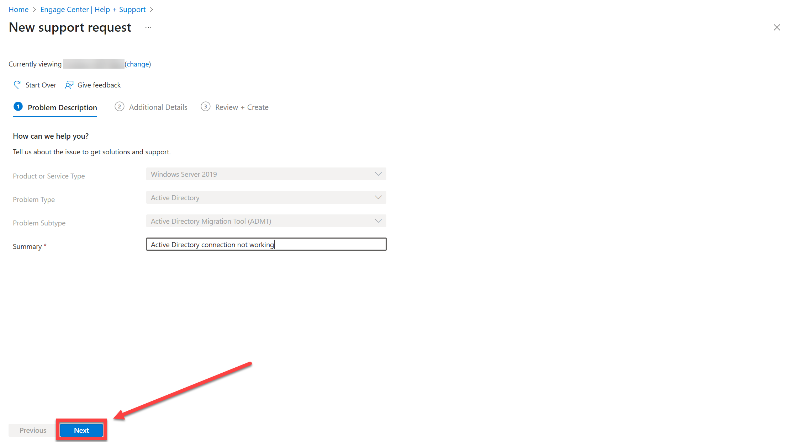Close the New support request pane
The height and width of the screenshot is (442, 793).
[777, 27]
